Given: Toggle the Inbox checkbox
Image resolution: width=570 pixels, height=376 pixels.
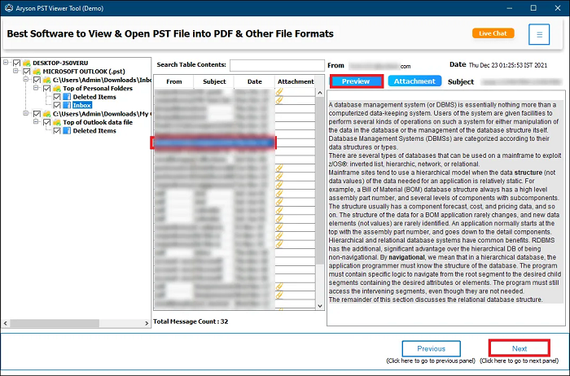Looking at the screenshot, I should tap(57, 105).
